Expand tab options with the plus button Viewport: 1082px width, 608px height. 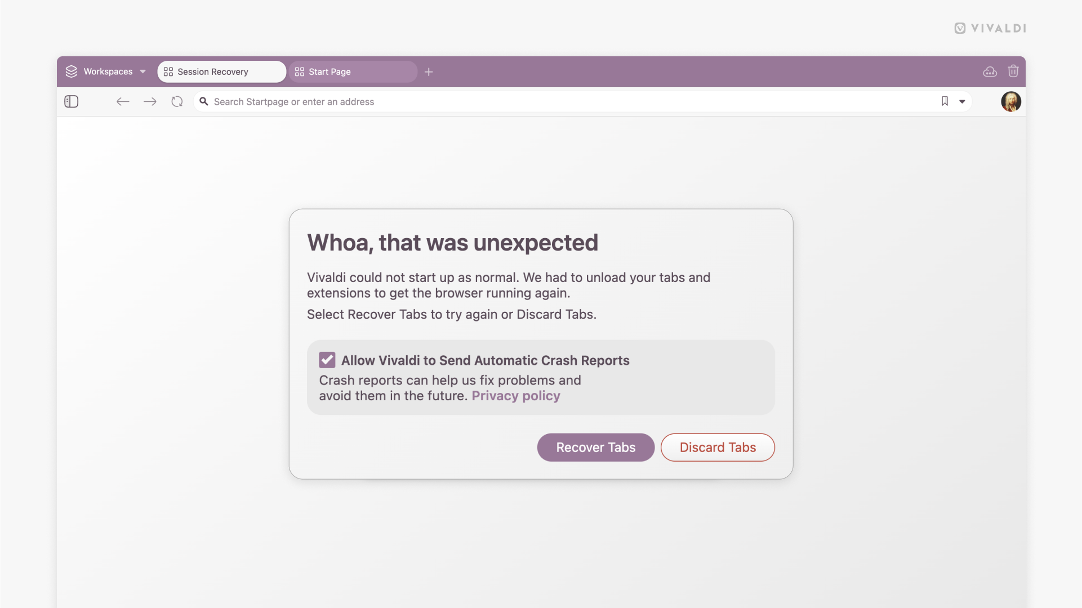point(430,72)
